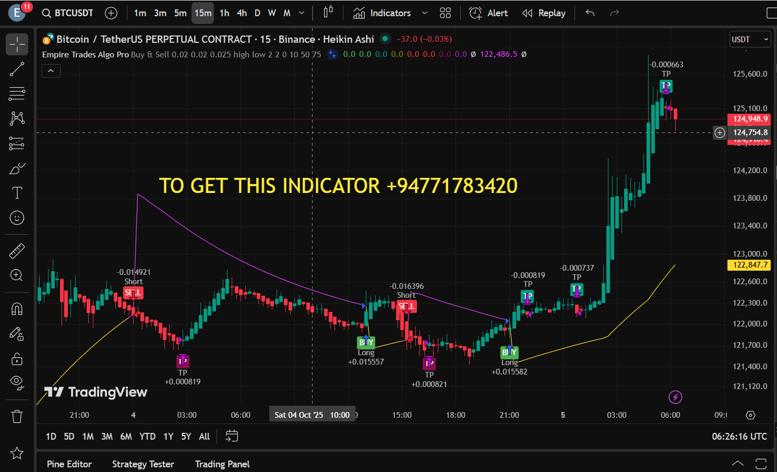The image size is (777, 472).
Task: Hide all drawings with eye icon
Action: [x=17, y=383]
